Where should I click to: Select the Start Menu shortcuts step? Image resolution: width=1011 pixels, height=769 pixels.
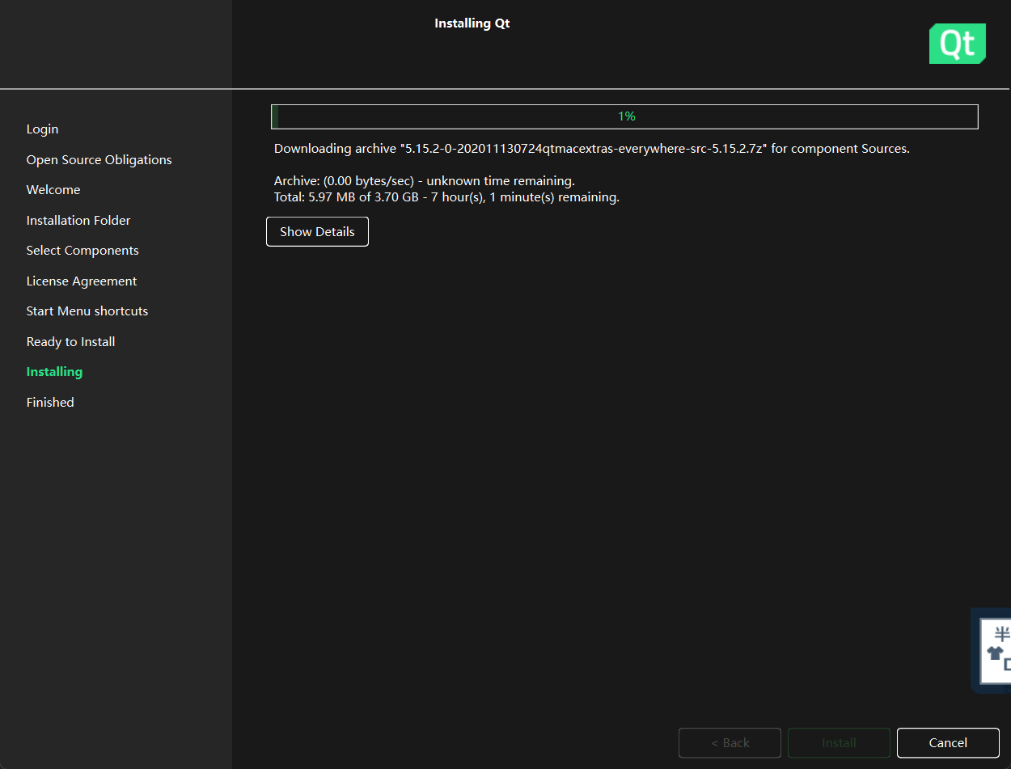coord(87,311)
